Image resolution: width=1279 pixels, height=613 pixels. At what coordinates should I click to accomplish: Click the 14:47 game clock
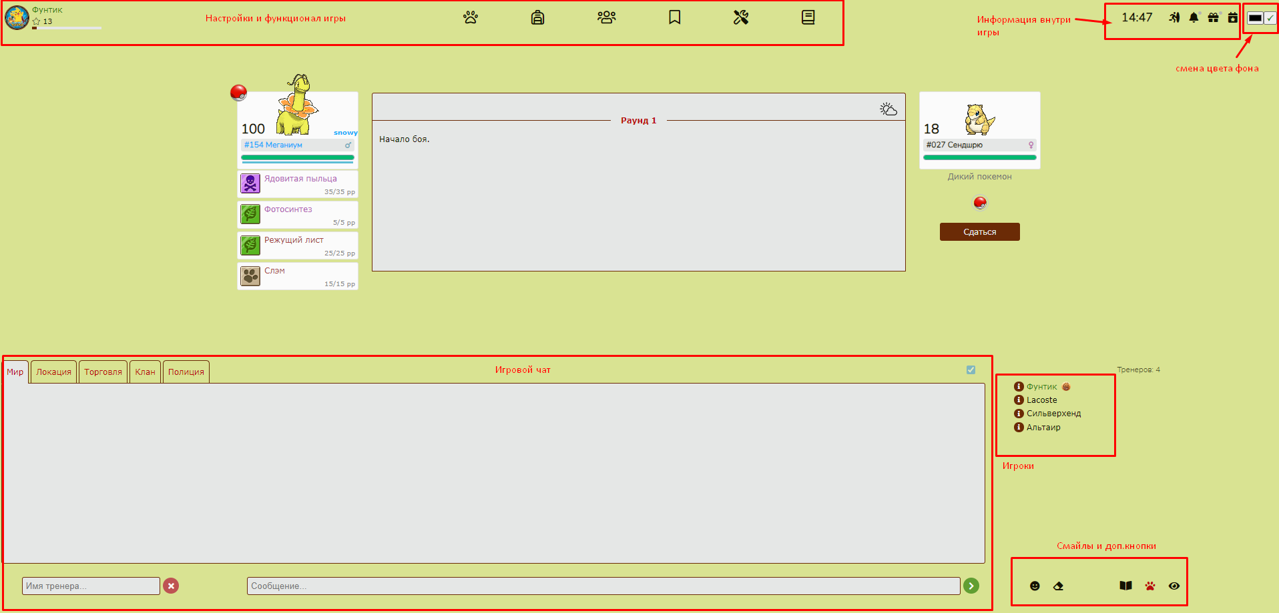(1137, 17)
